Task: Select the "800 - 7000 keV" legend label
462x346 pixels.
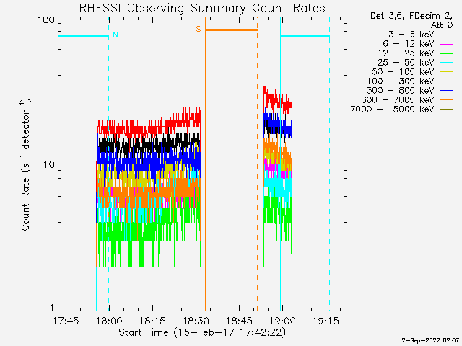Action: coord(398,100)
